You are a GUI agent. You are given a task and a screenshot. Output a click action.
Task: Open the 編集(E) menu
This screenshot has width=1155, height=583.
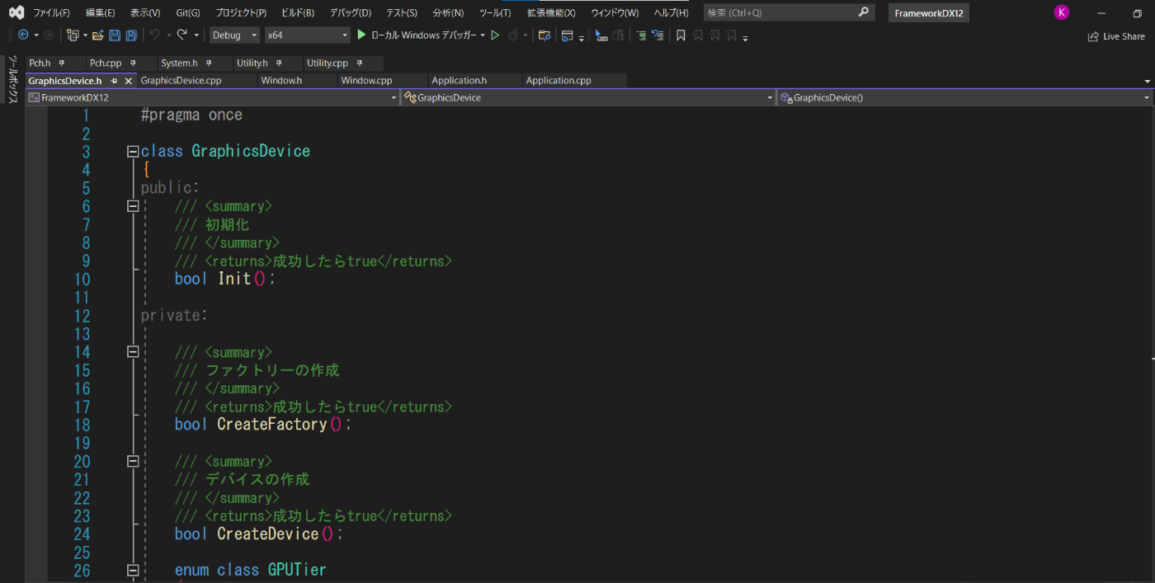(x=101, y=12)
